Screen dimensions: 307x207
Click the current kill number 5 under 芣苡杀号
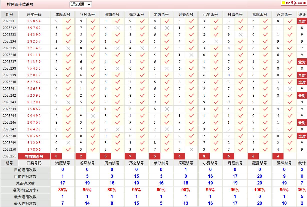[x=155, y=156]
